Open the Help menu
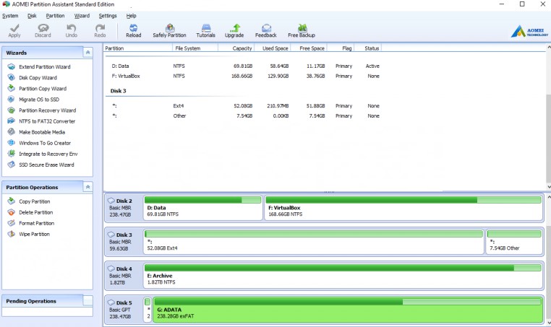The image size is (551, 327). point(131,16)
